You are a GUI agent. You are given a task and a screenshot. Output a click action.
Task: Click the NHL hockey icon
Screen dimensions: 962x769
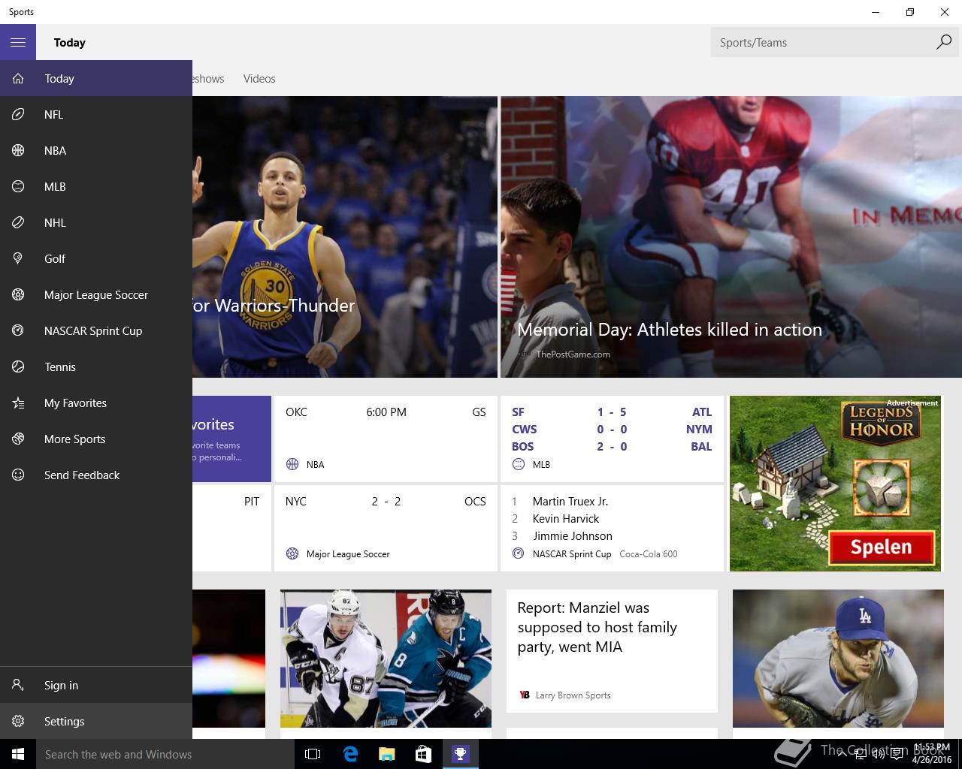18,222
